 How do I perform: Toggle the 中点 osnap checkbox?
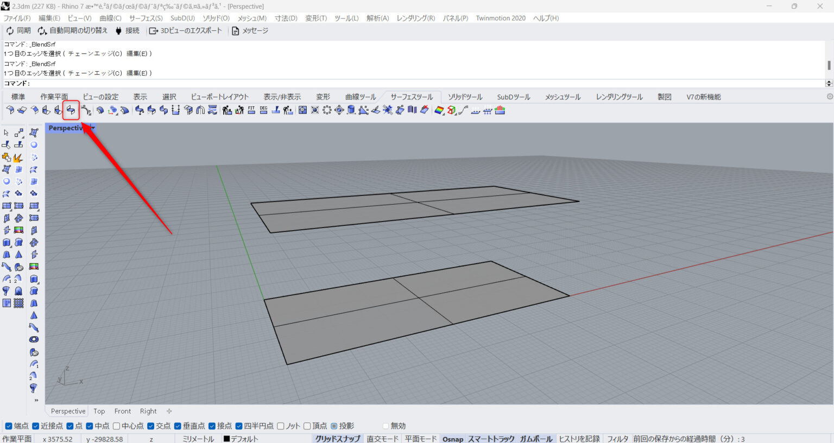click(90, 426)
